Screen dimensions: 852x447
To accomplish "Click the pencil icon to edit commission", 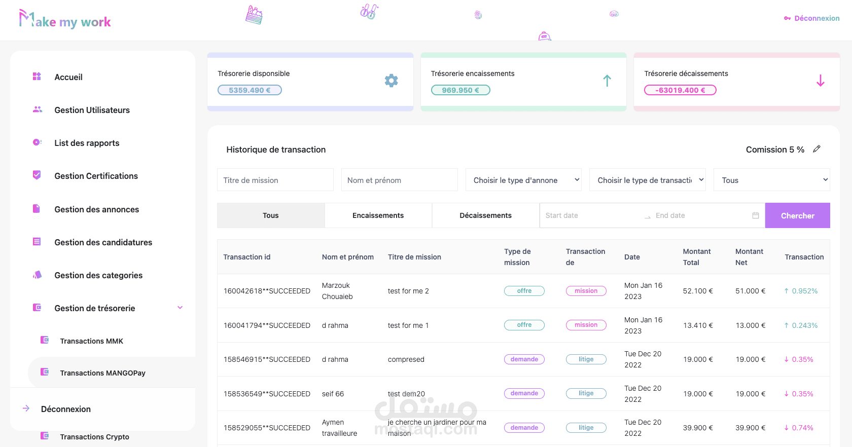I will (x=816, y=149).
